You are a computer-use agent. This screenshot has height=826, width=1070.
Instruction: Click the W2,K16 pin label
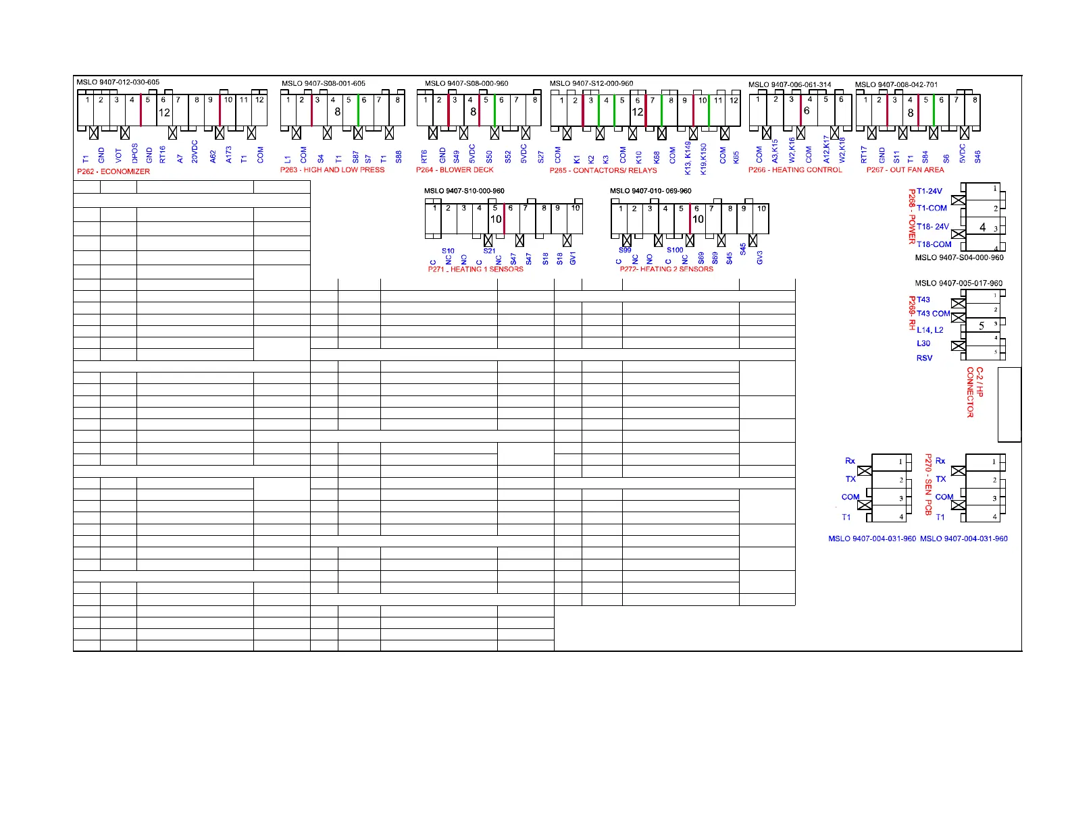click(792, 150)
